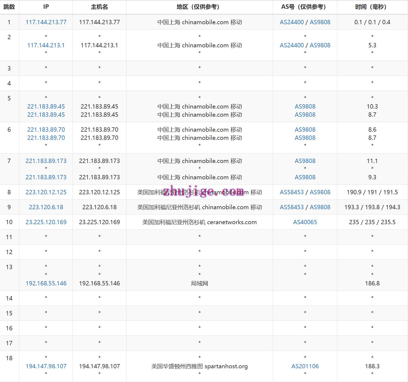Click the AS号 column header

[305, 7]
